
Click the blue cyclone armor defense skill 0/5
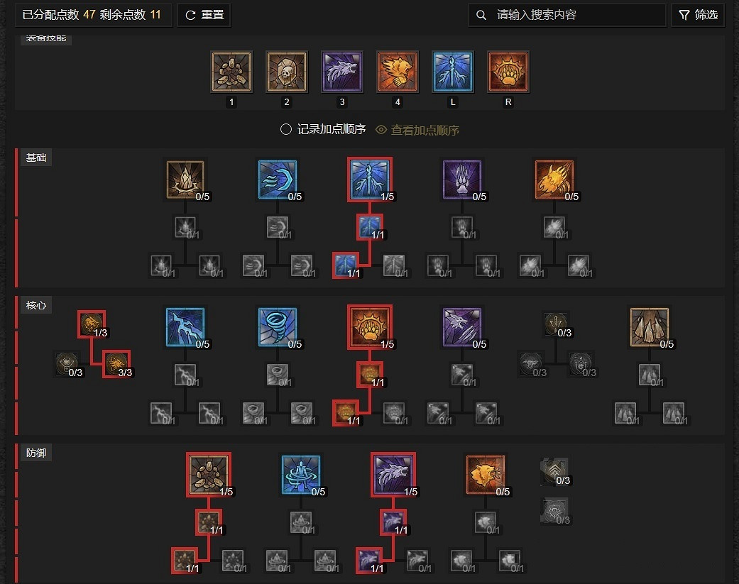[x=301, y=474]
